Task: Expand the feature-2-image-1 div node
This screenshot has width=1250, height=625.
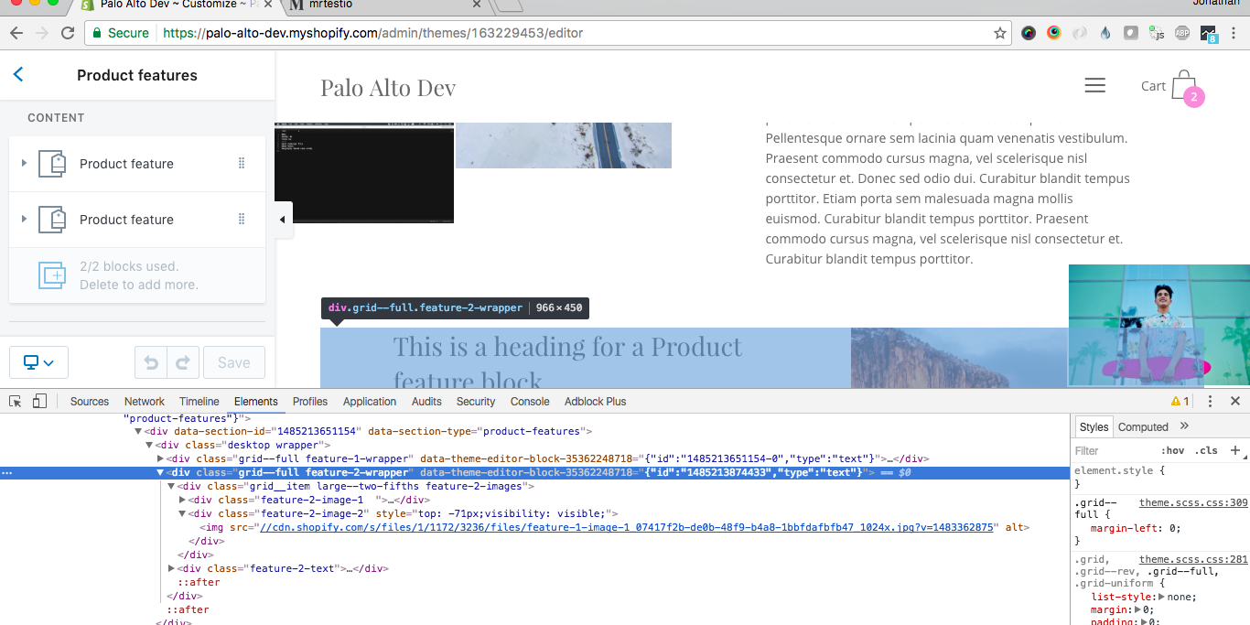Action: (183, 500)
